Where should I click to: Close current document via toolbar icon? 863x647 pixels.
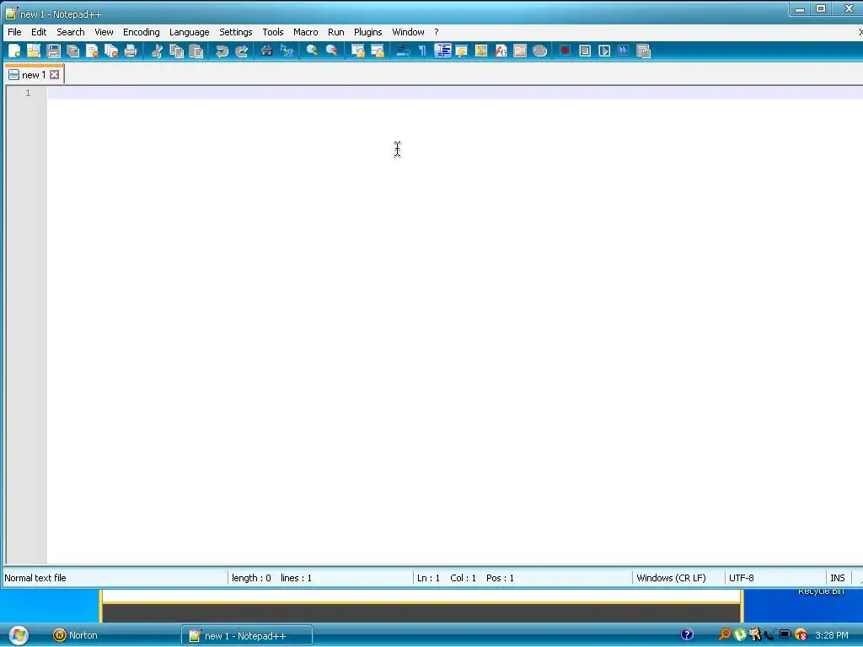pyautogui.click(x=92, y=51)
